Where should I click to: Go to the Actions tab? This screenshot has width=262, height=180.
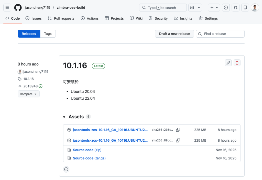90,18
